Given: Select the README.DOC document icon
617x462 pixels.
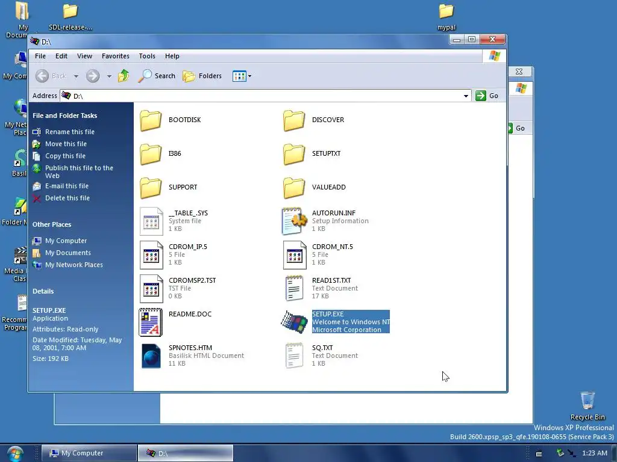Looking at the screenshot, I should tap(151, 322).
